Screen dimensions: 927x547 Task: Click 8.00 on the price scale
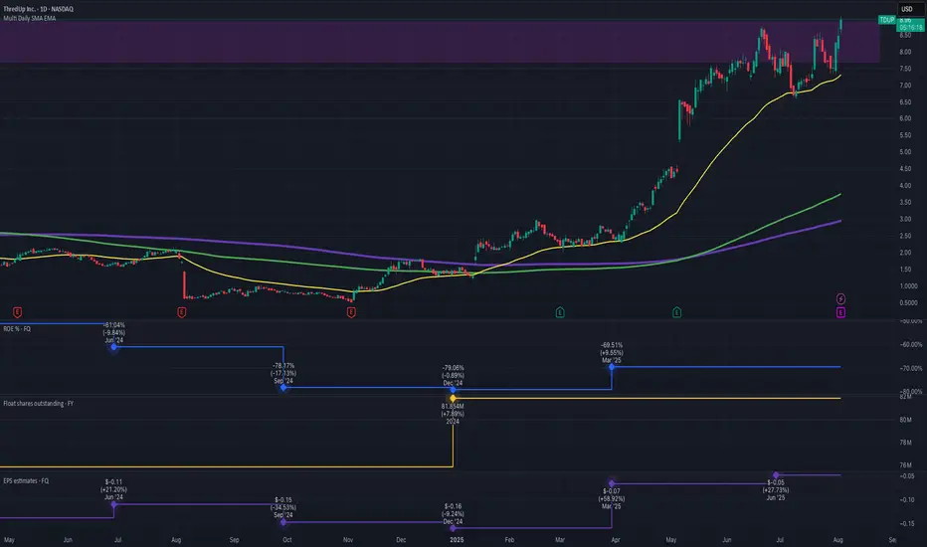(x=905, y=52)
